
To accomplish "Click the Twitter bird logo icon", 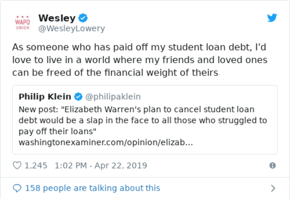I will (x=272, y=18).
